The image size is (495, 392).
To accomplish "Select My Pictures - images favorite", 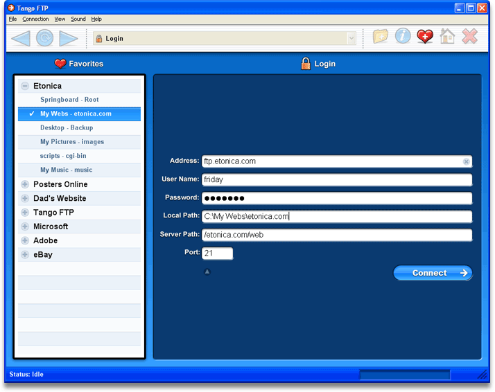I will pyautogui.click(x=79, y=142).
